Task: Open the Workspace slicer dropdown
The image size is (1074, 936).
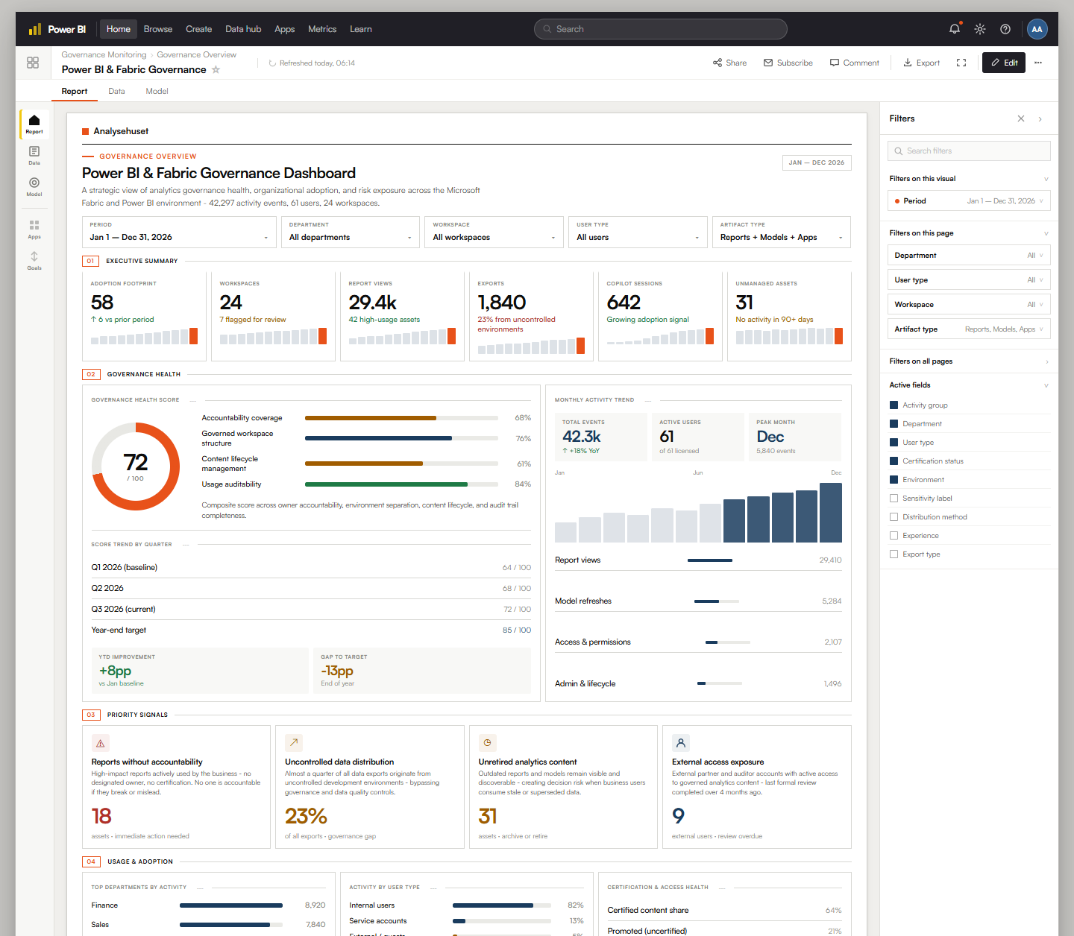Action: (494, 232)
